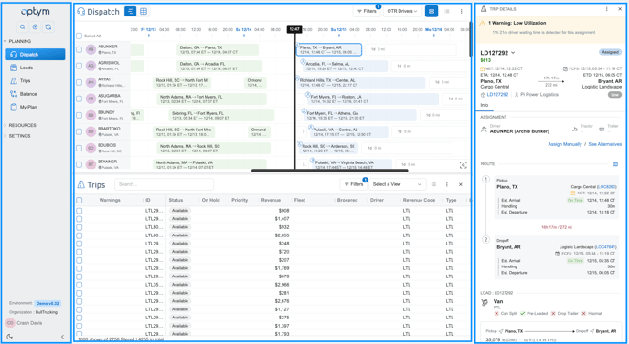
Task: Check the BOUBOIS driver row checkbox
Action: click(x=80, y=148)
